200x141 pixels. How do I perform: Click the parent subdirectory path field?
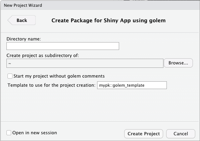coord(85,63)
